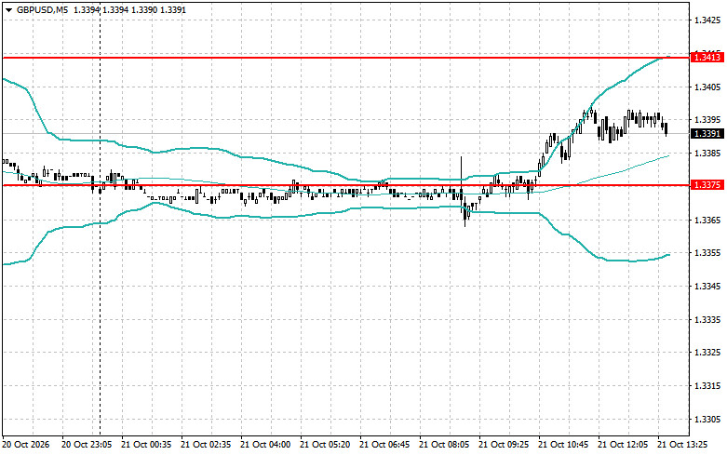Select the red 1.3375 price level label

pos(707,185)
